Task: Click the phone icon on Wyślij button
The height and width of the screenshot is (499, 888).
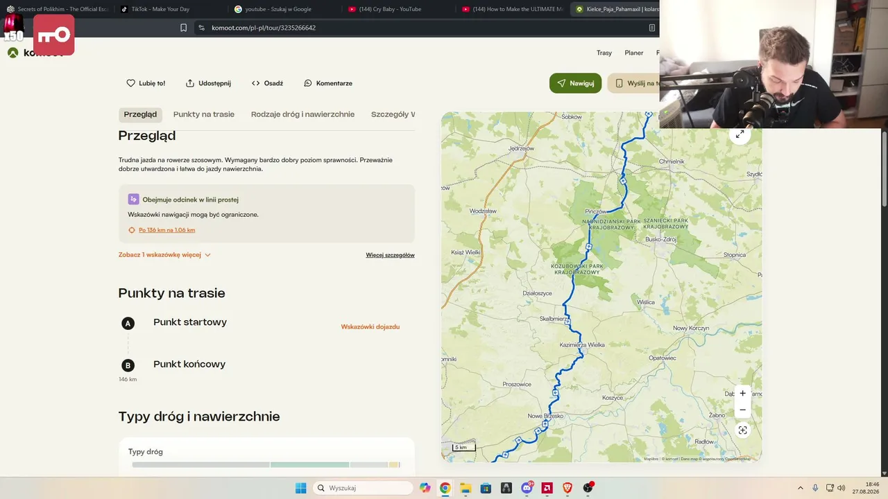Action: click(x=620, y=83)
